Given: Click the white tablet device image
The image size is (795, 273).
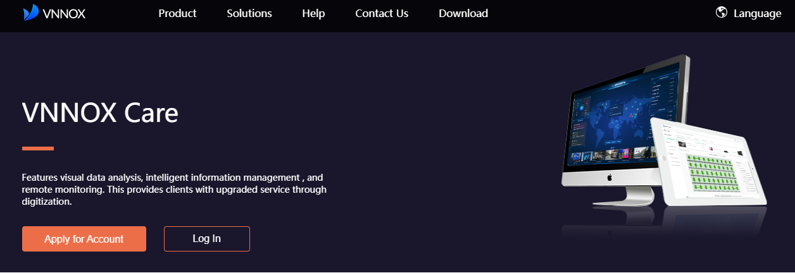Looking at the screenshot, I should tap(712, 166).
